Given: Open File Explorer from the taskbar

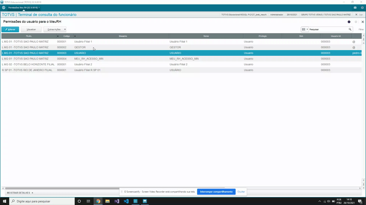Looking at the screenshot, I should 108,201.
